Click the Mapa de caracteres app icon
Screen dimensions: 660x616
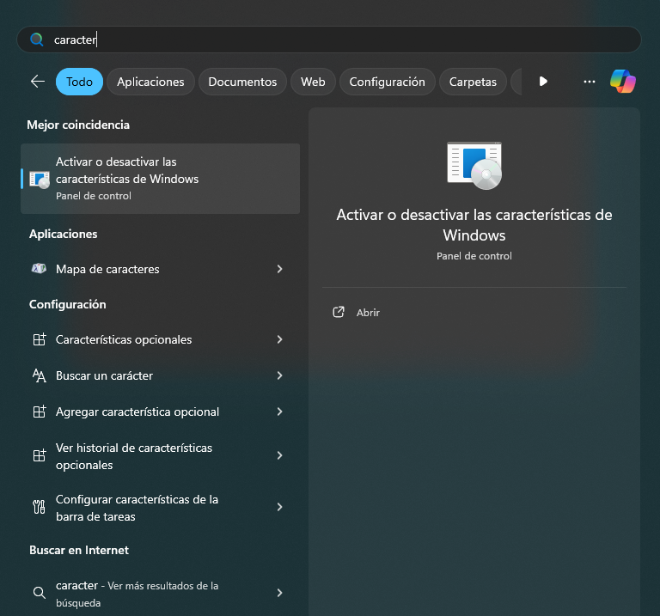coord(40,268)
